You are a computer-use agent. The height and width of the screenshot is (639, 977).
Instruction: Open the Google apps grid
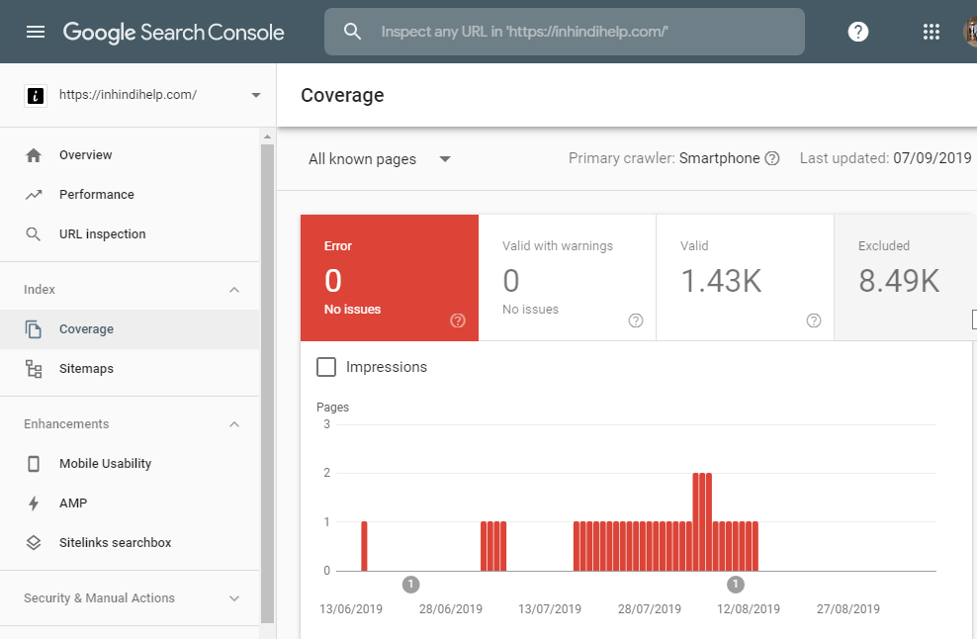click(931, 32)
